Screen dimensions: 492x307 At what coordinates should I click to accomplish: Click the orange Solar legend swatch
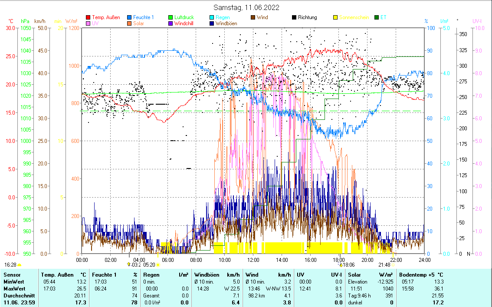[x=130, y=23]
